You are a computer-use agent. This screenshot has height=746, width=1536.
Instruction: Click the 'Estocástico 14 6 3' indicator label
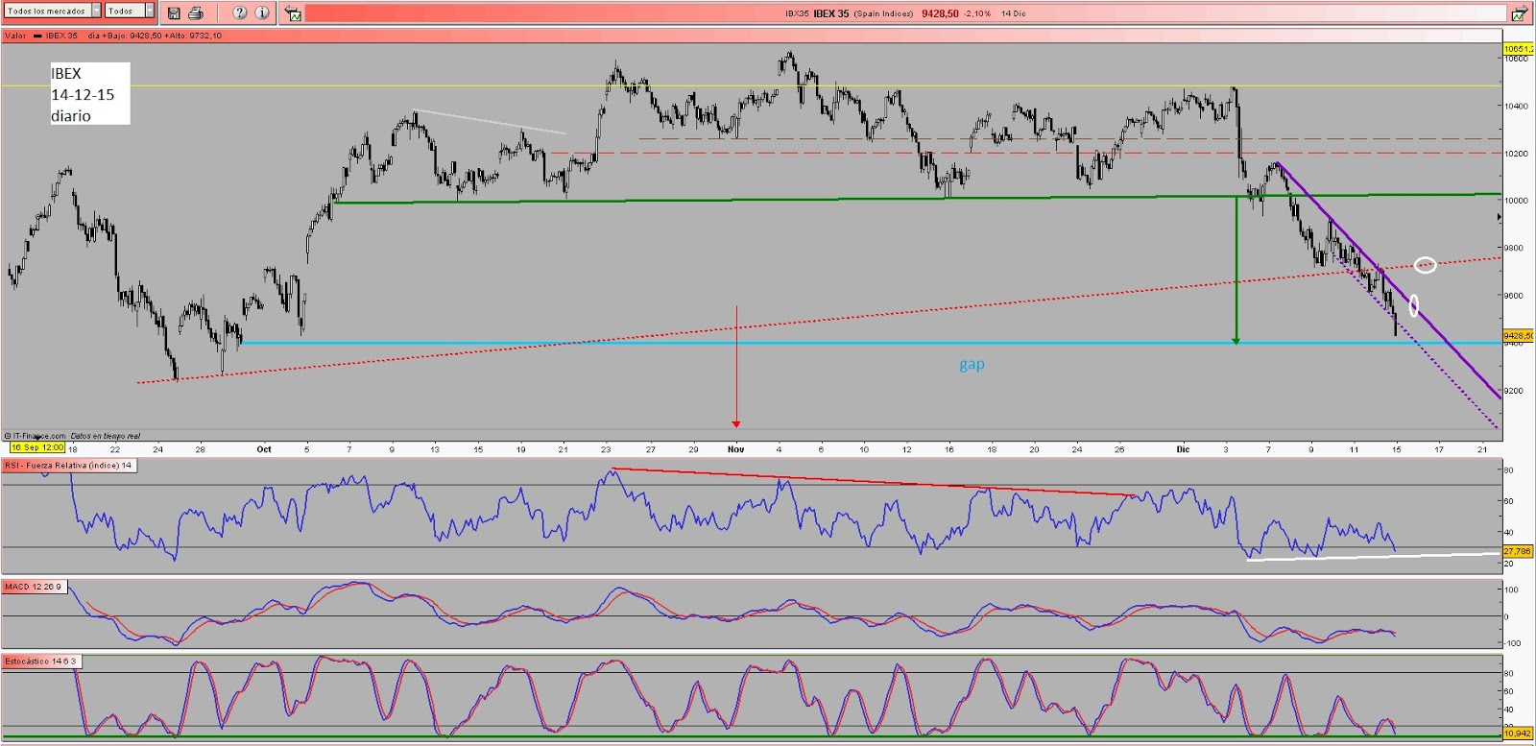[x=41, y=662]
